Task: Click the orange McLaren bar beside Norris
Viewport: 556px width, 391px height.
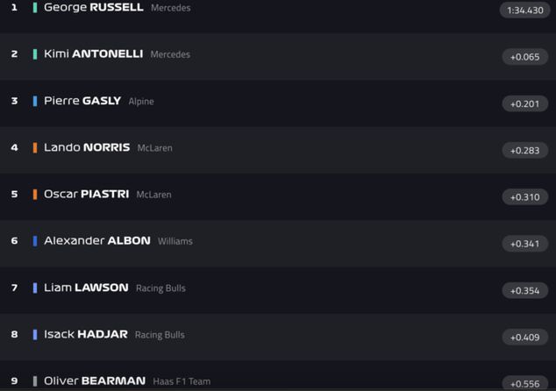Action: coord(35,147)
